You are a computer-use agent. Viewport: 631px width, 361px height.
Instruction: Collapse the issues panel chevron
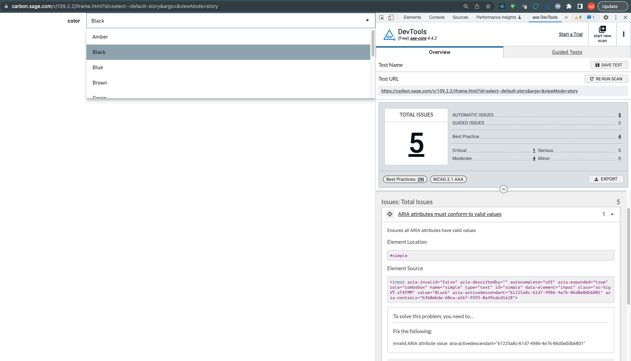click(x=503, y=190)
